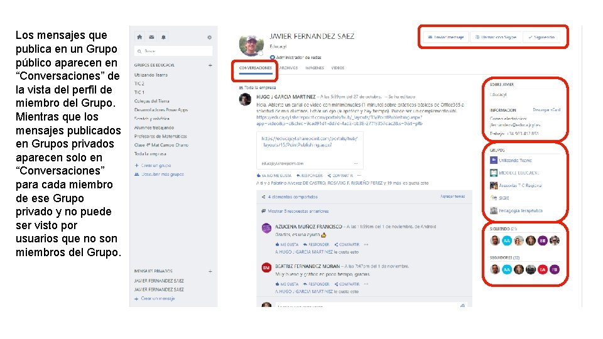The height and width of the screenshot is (339, 603).
Task: Click the Descubrir más grupos link
Action: tap(159, 175)
